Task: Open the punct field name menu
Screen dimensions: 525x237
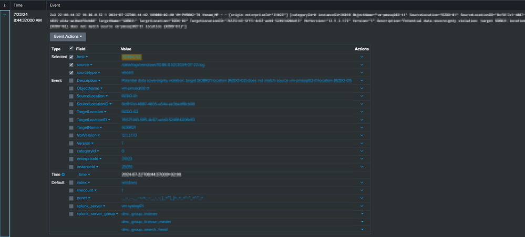Action: [x=84, y=198]
